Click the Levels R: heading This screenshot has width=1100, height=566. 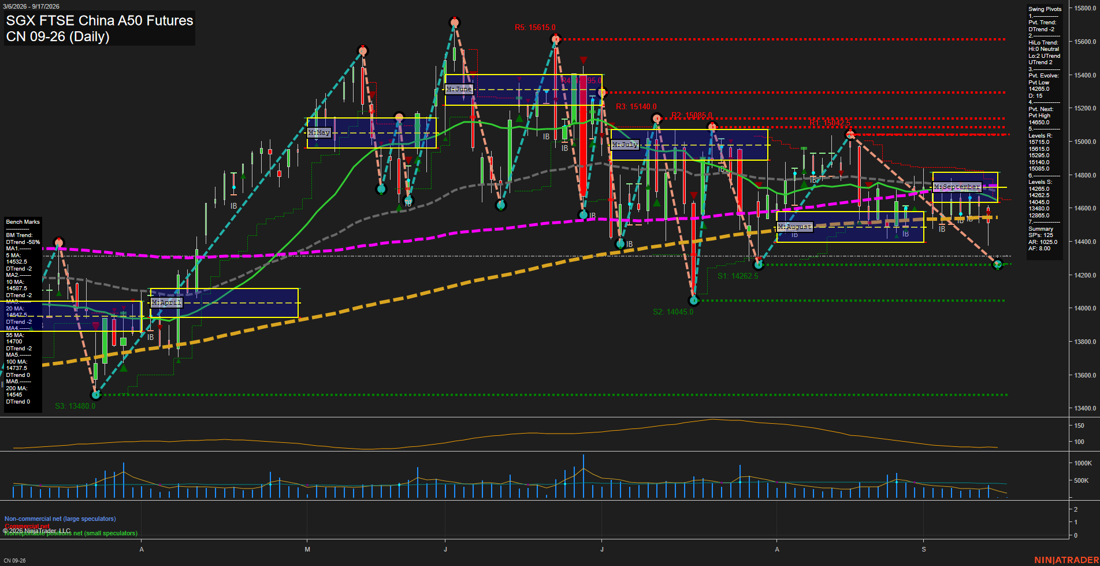tap(1040, 136)
